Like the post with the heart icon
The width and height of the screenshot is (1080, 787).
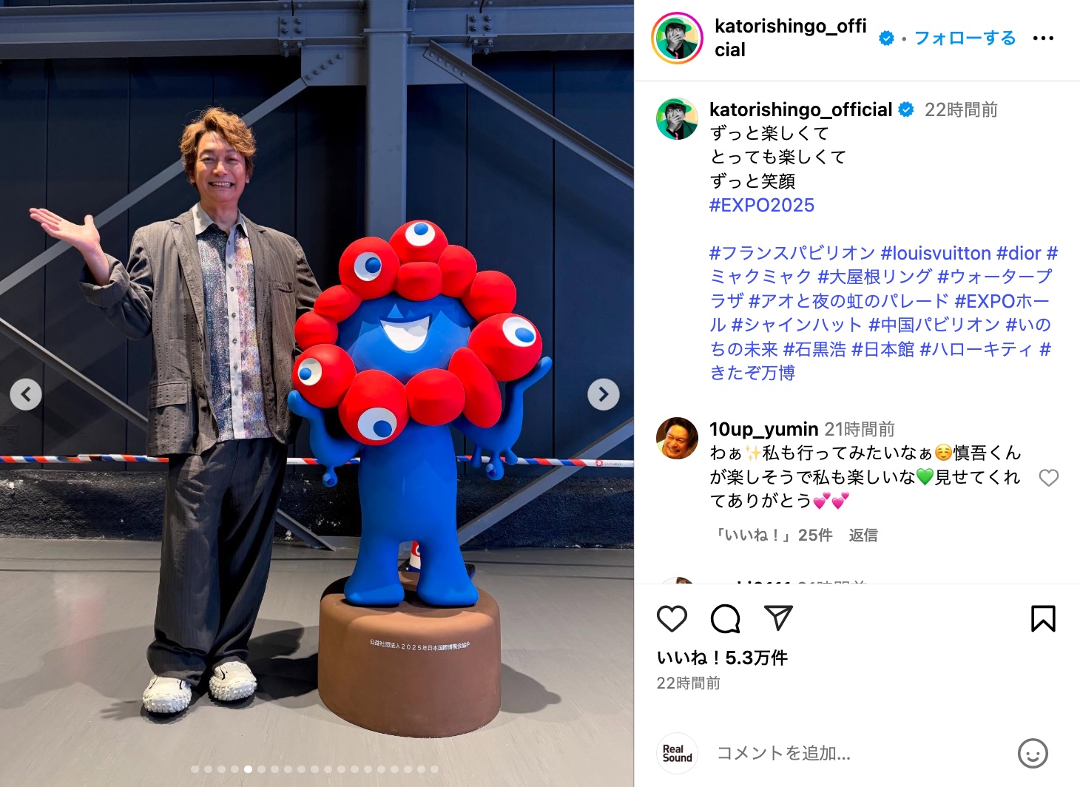click(x=672, y=618)
